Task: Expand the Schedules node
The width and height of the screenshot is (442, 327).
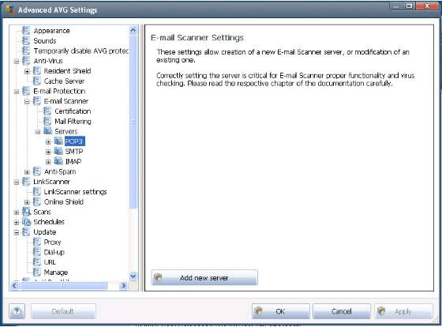Action: click(17, 222)
